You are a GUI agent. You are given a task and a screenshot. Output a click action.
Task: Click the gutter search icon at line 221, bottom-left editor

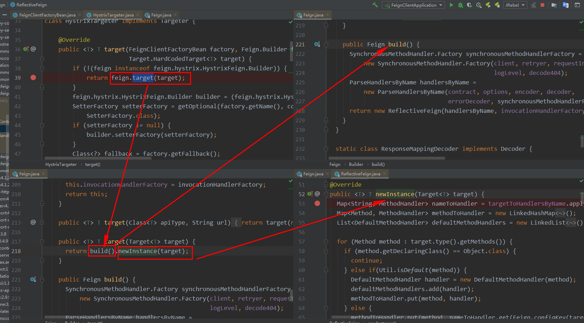pos(33,279)
